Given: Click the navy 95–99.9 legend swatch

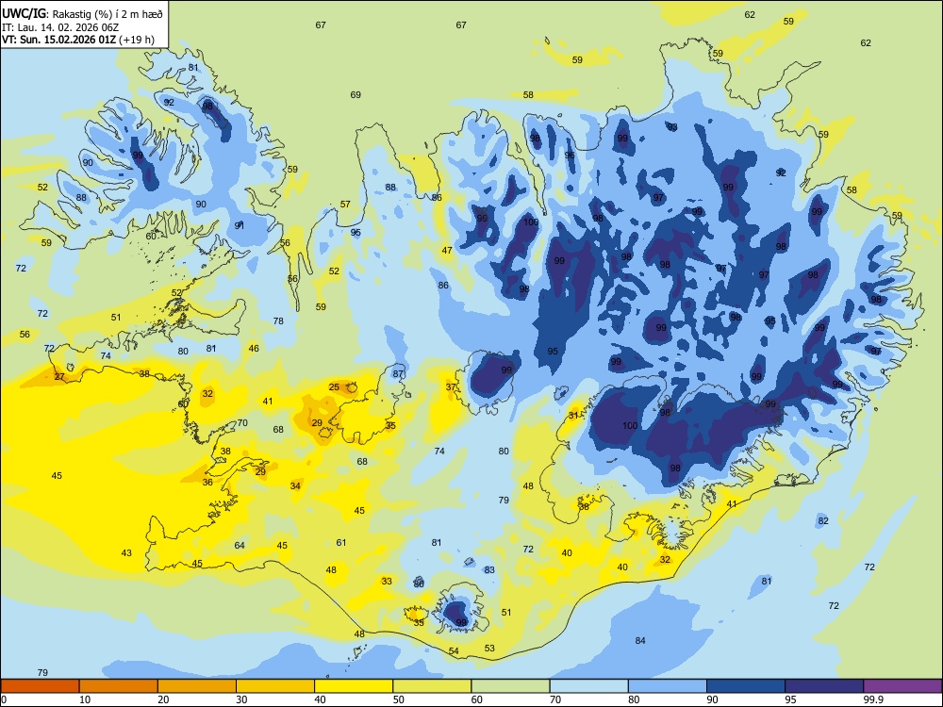Looking at the screenshot, I should point(824,686).
